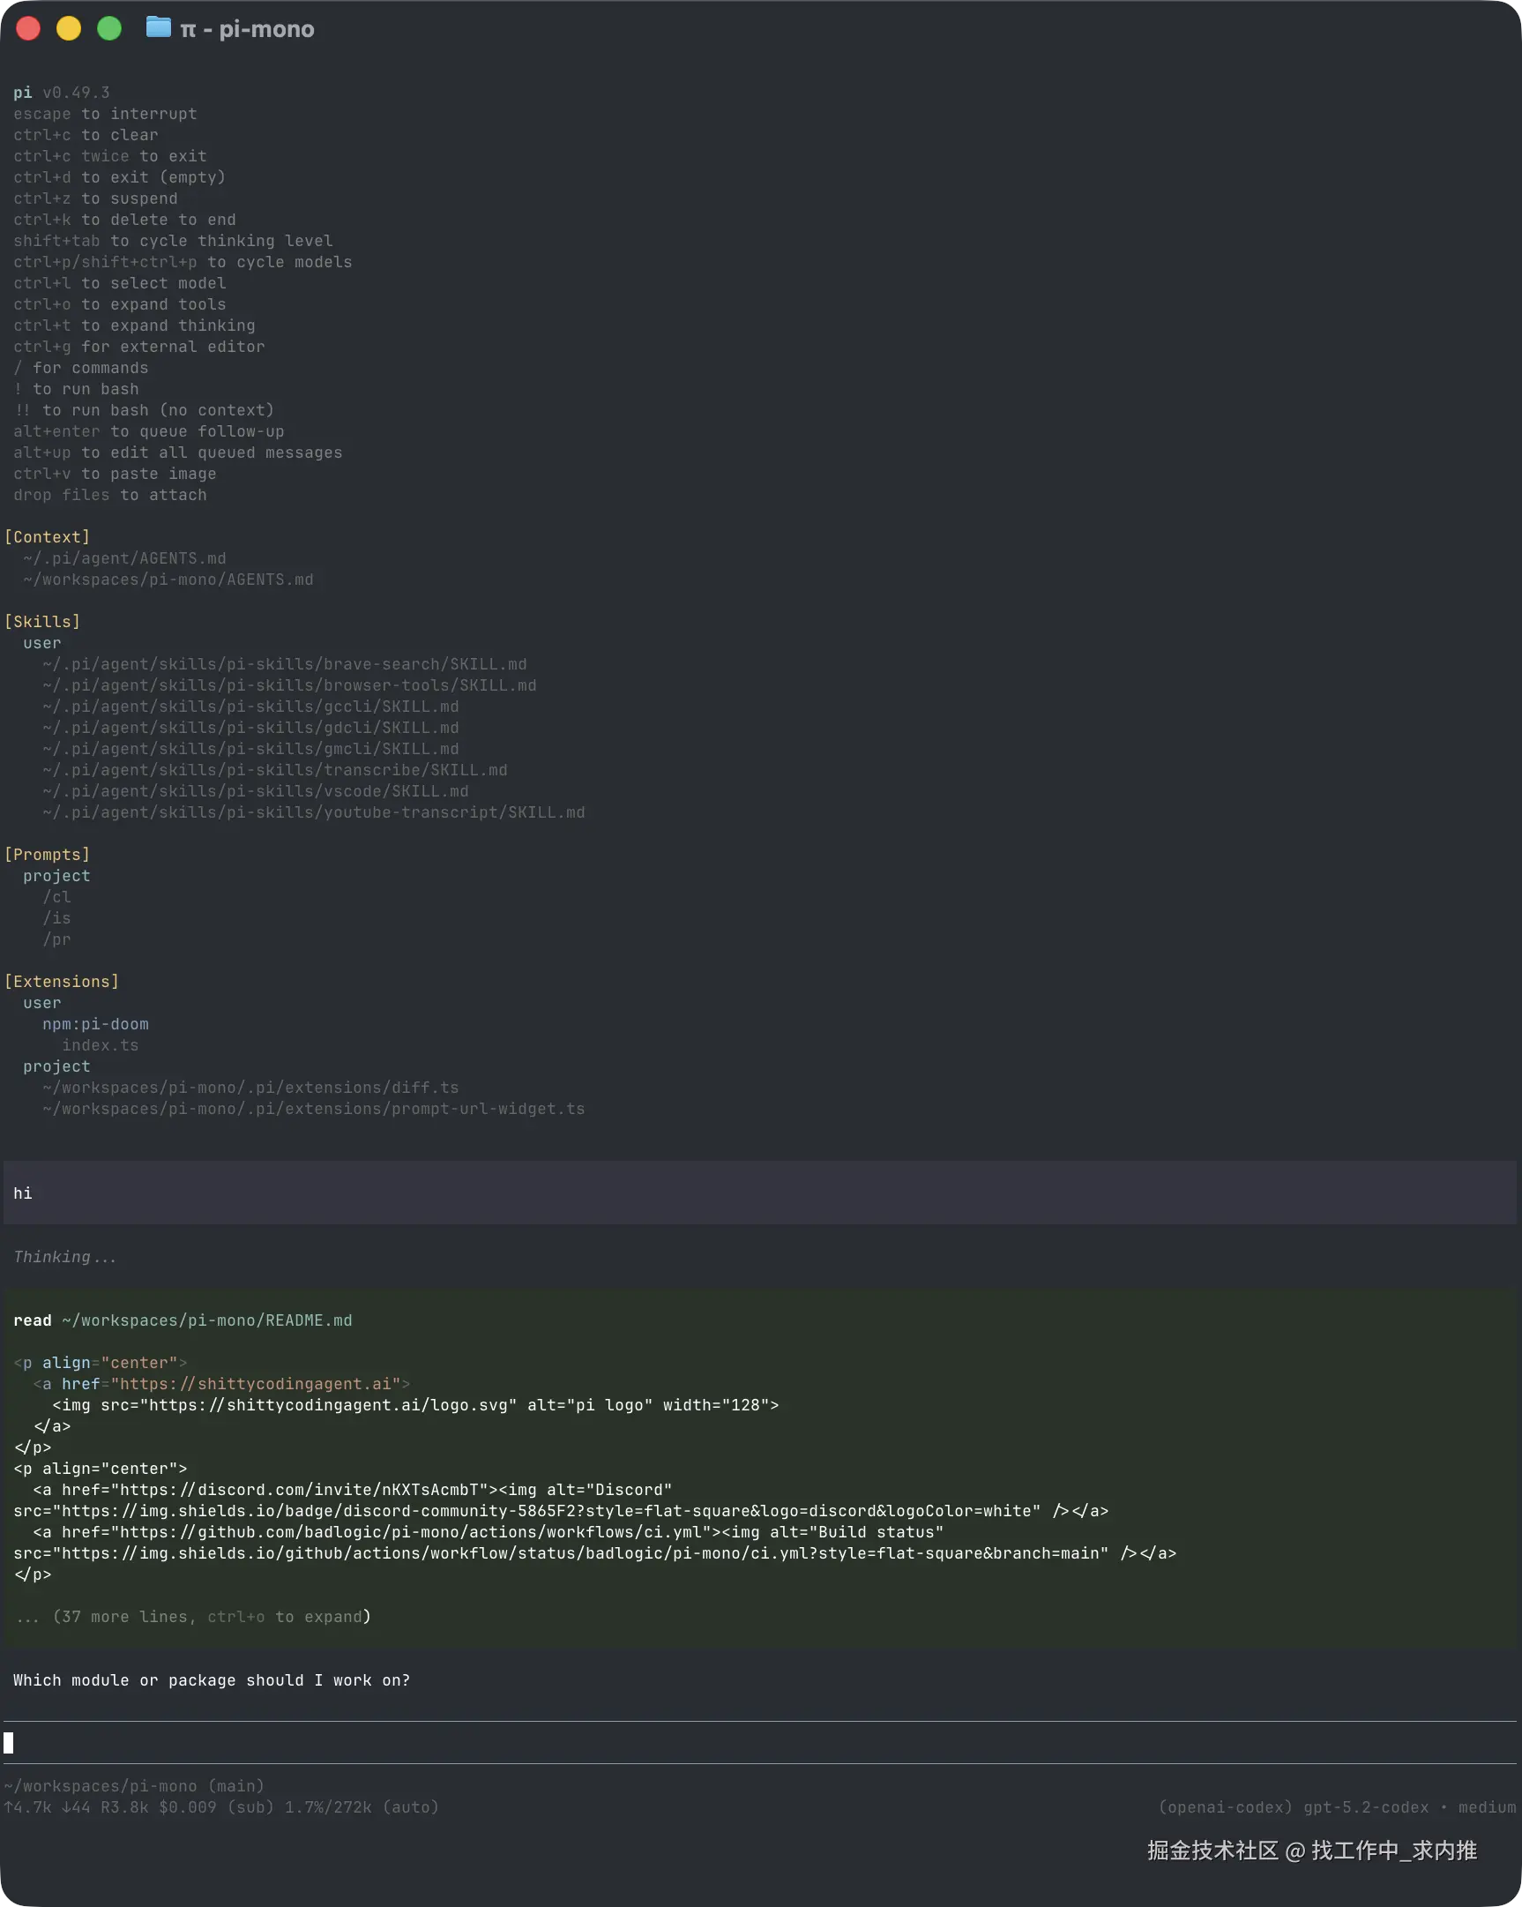Screen dimensions: 1522x1907
Task: Focus the prompt input line with cursor
Action: [760, 1742]
